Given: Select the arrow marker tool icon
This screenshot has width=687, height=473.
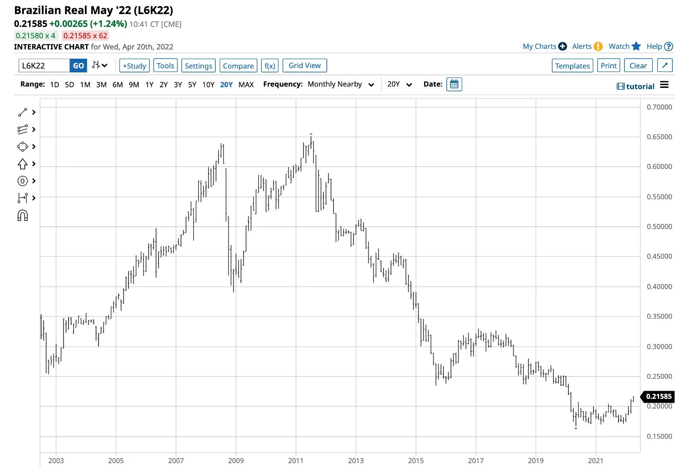Looking at the screenshot, I should click(x=23, y=164).
